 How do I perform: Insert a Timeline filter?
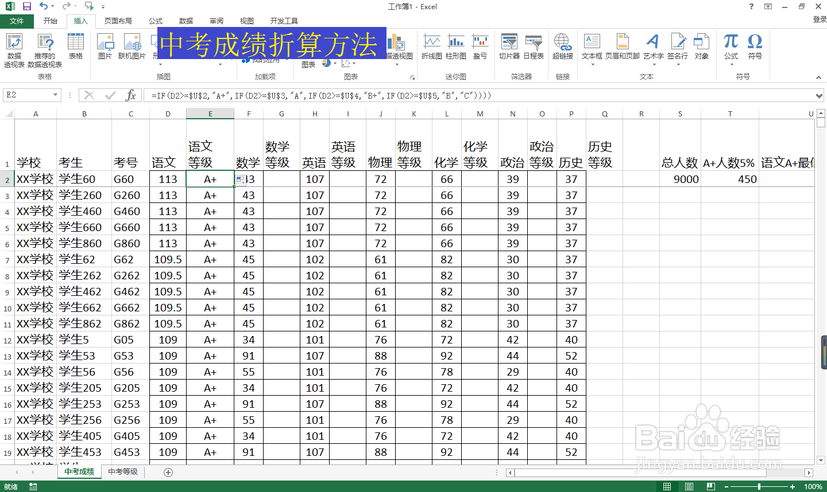[534, 46]
